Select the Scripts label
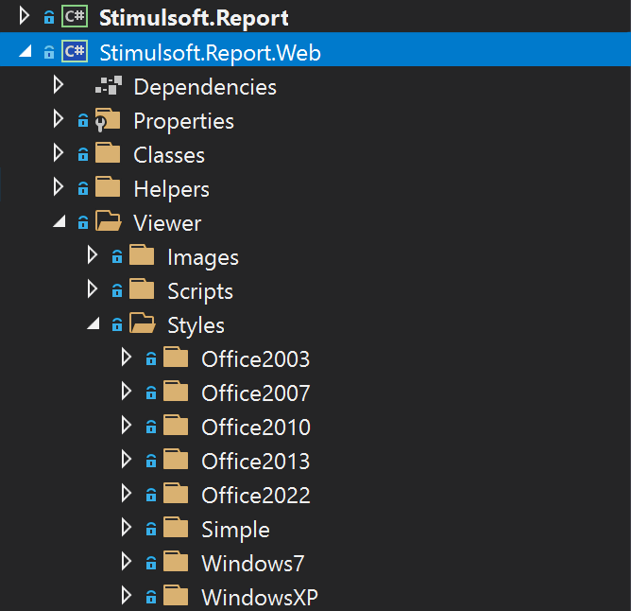The width and height of the screenshot is (631, 611). 200,291
